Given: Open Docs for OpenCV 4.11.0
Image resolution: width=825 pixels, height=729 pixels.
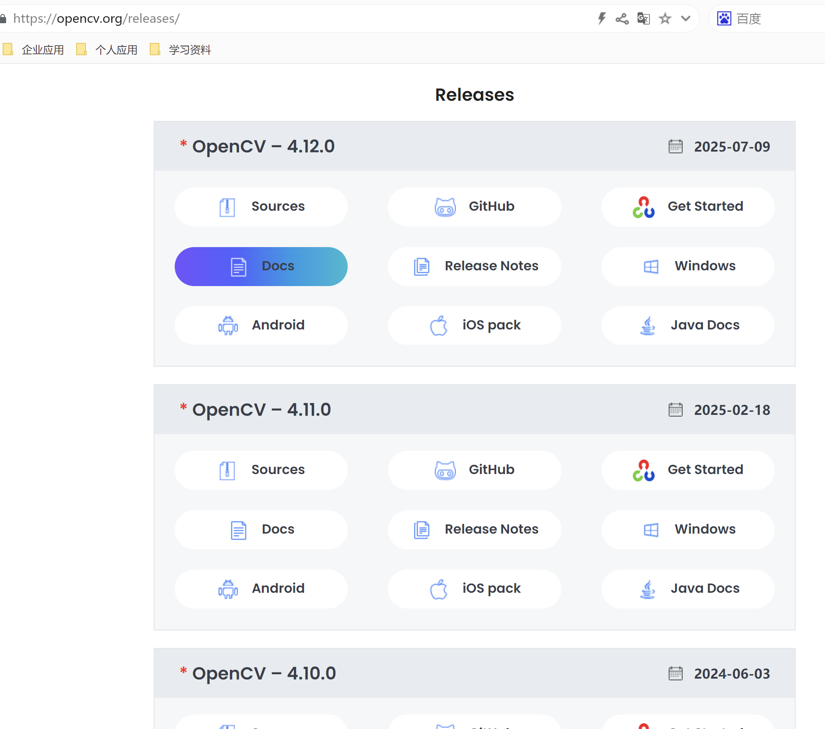Looking at the screenshot, I should pos(261,530).
